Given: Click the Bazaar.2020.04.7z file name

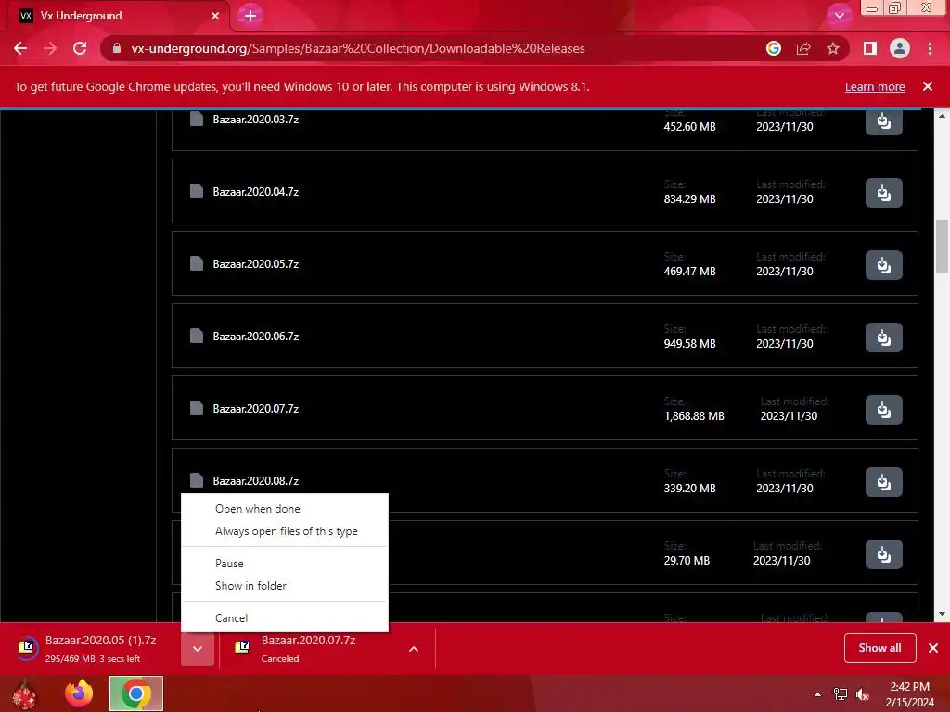Looking at the screenshot, I should [x=256, y=191].
